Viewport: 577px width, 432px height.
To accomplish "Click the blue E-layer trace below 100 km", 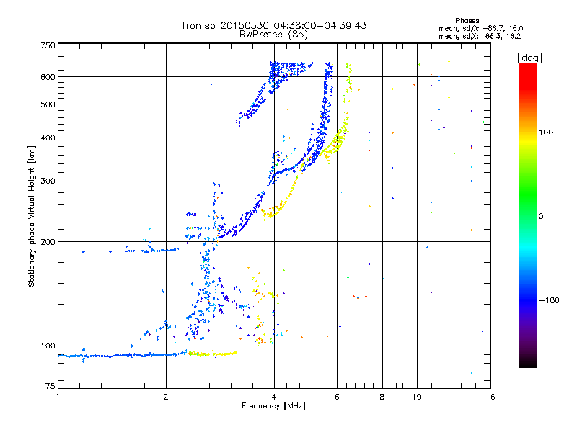I will point(123,355).
